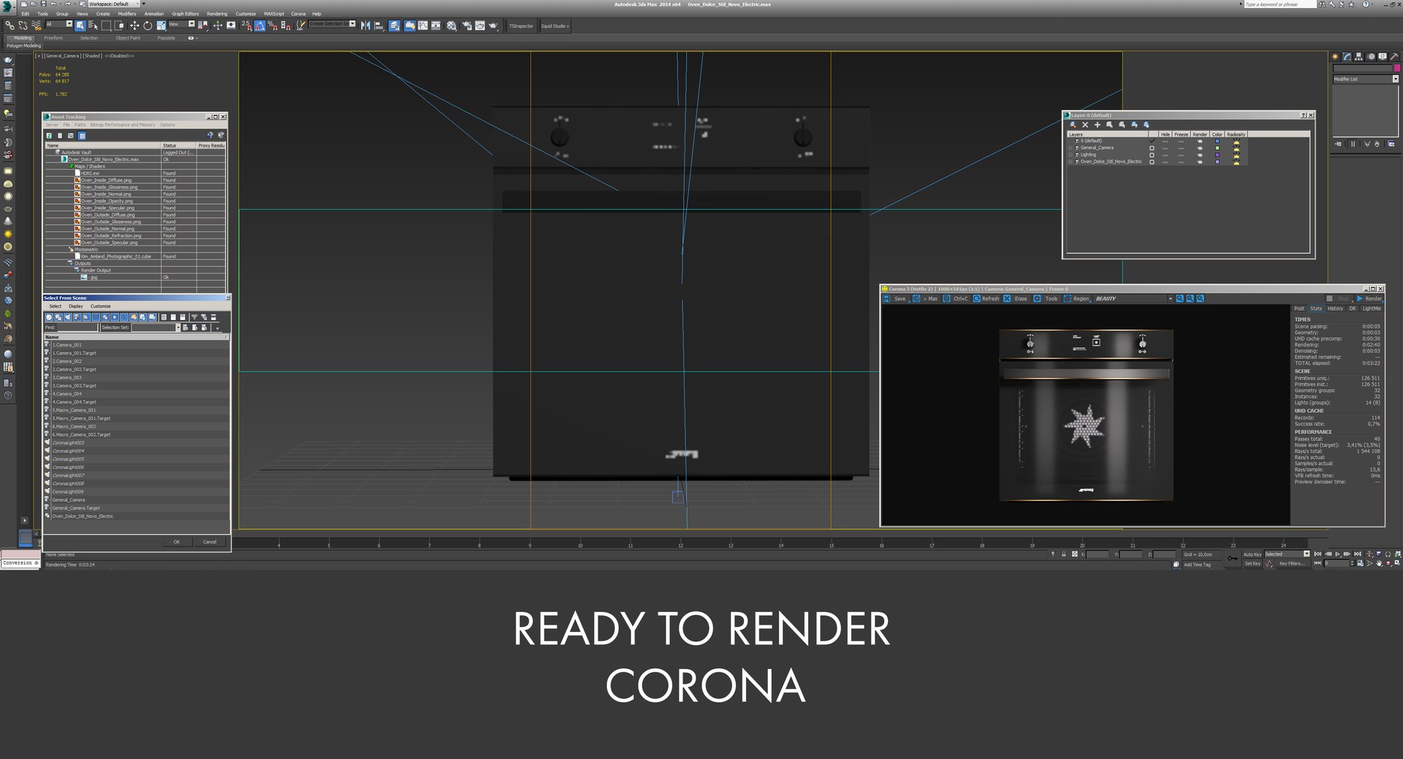Select the Move tool in main toolbar
The image size is (1403, 759).
[134, 26]
